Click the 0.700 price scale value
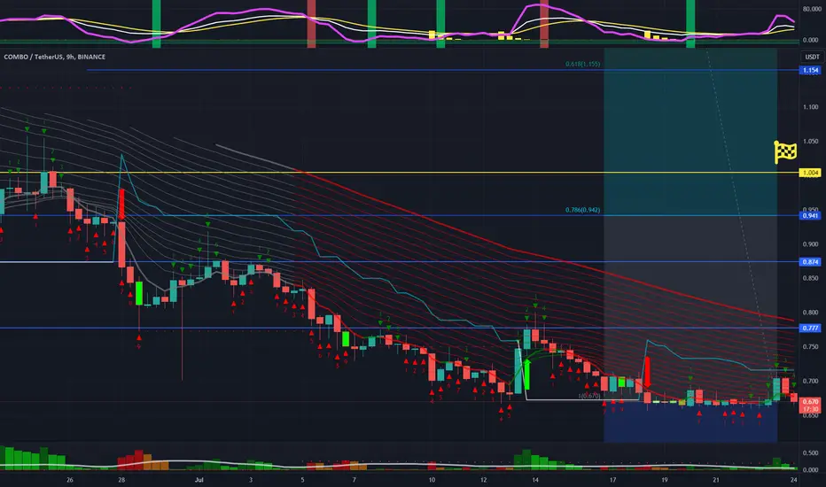 [x=810, y=381]
